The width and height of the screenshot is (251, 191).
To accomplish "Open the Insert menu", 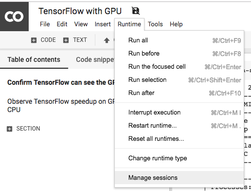I will pyautogui.click(x=103, y=24).
